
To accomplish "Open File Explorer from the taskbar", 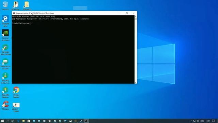I will [x=24, y=121].
